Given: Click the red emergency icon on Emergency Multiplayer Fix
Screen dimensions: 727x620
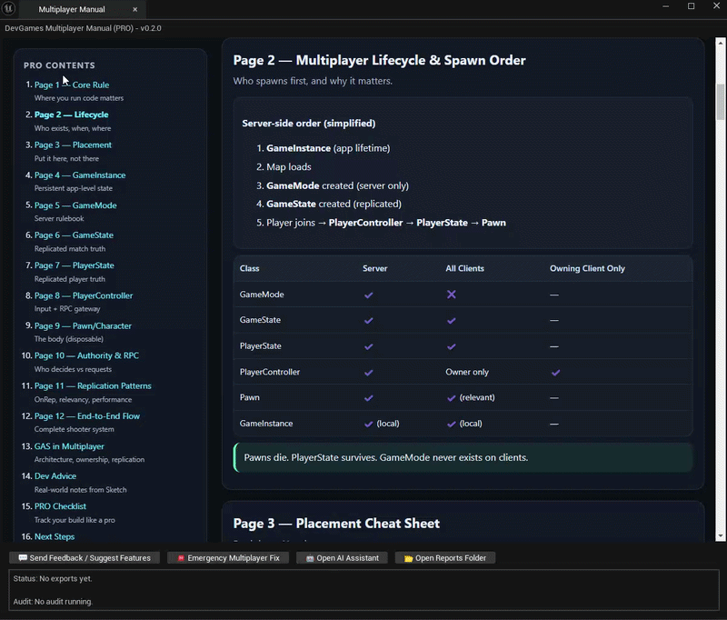Looking at the screenshot, I should coord(180,557).
